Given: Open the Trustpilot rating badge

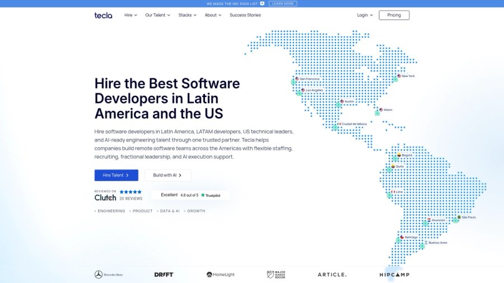Looking at the screenshot, I should point(190,195).
